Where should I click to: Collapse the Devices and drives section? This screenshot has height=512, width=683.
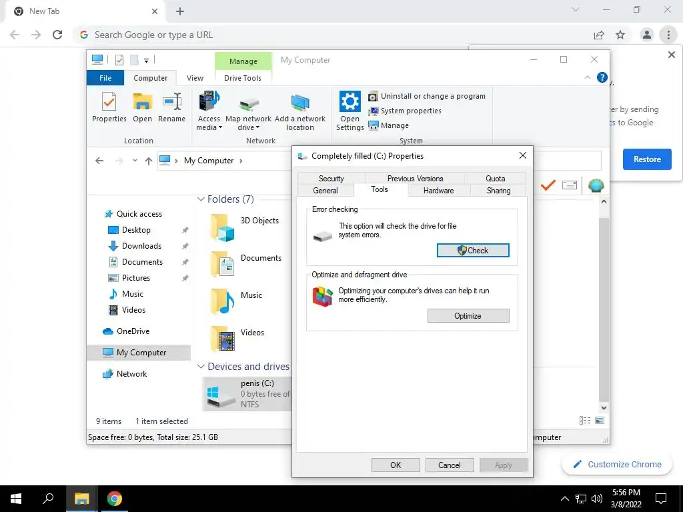click(x=201, y=367)
